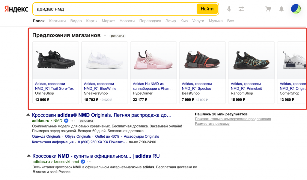This screenshot has width=307, height=180.
Task: Expand arrow next to Предложения магазинов
Action: point(105,36)
